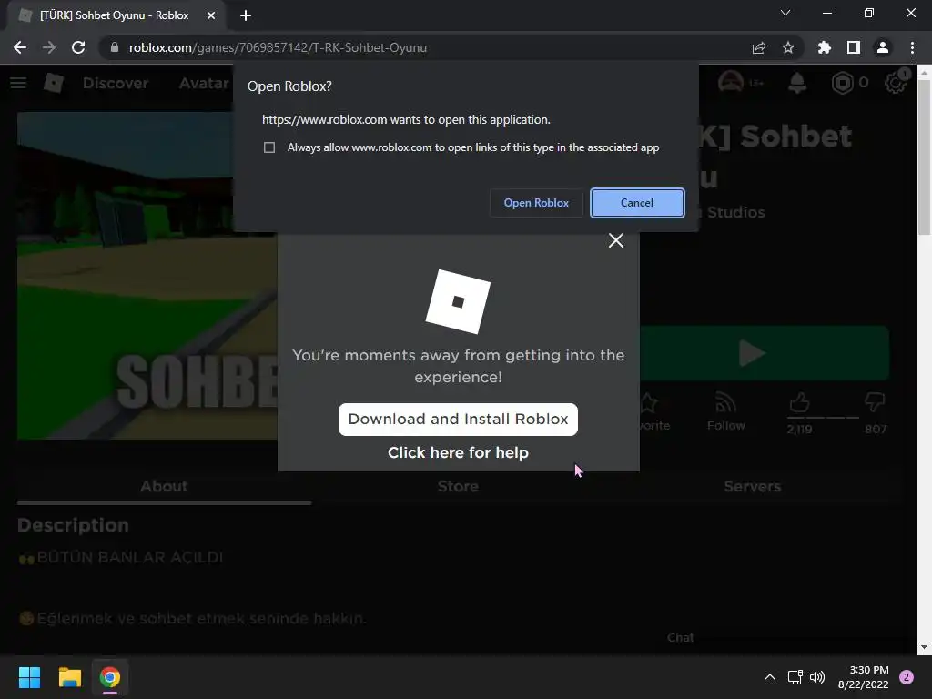Open the Chrome profile menu
This screenshot has height=699, width=932.
click(x=882, y=47)
